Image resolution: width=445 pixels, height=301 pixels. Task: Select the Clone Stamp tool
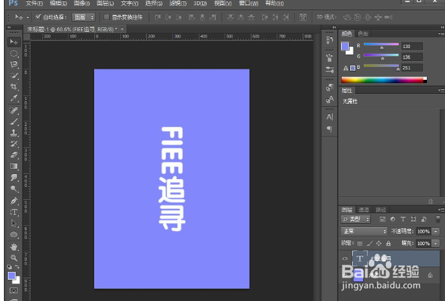14,132
